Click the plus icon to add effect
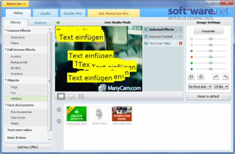The width and height of the screenshot is (235, 154). click(59, 110)
